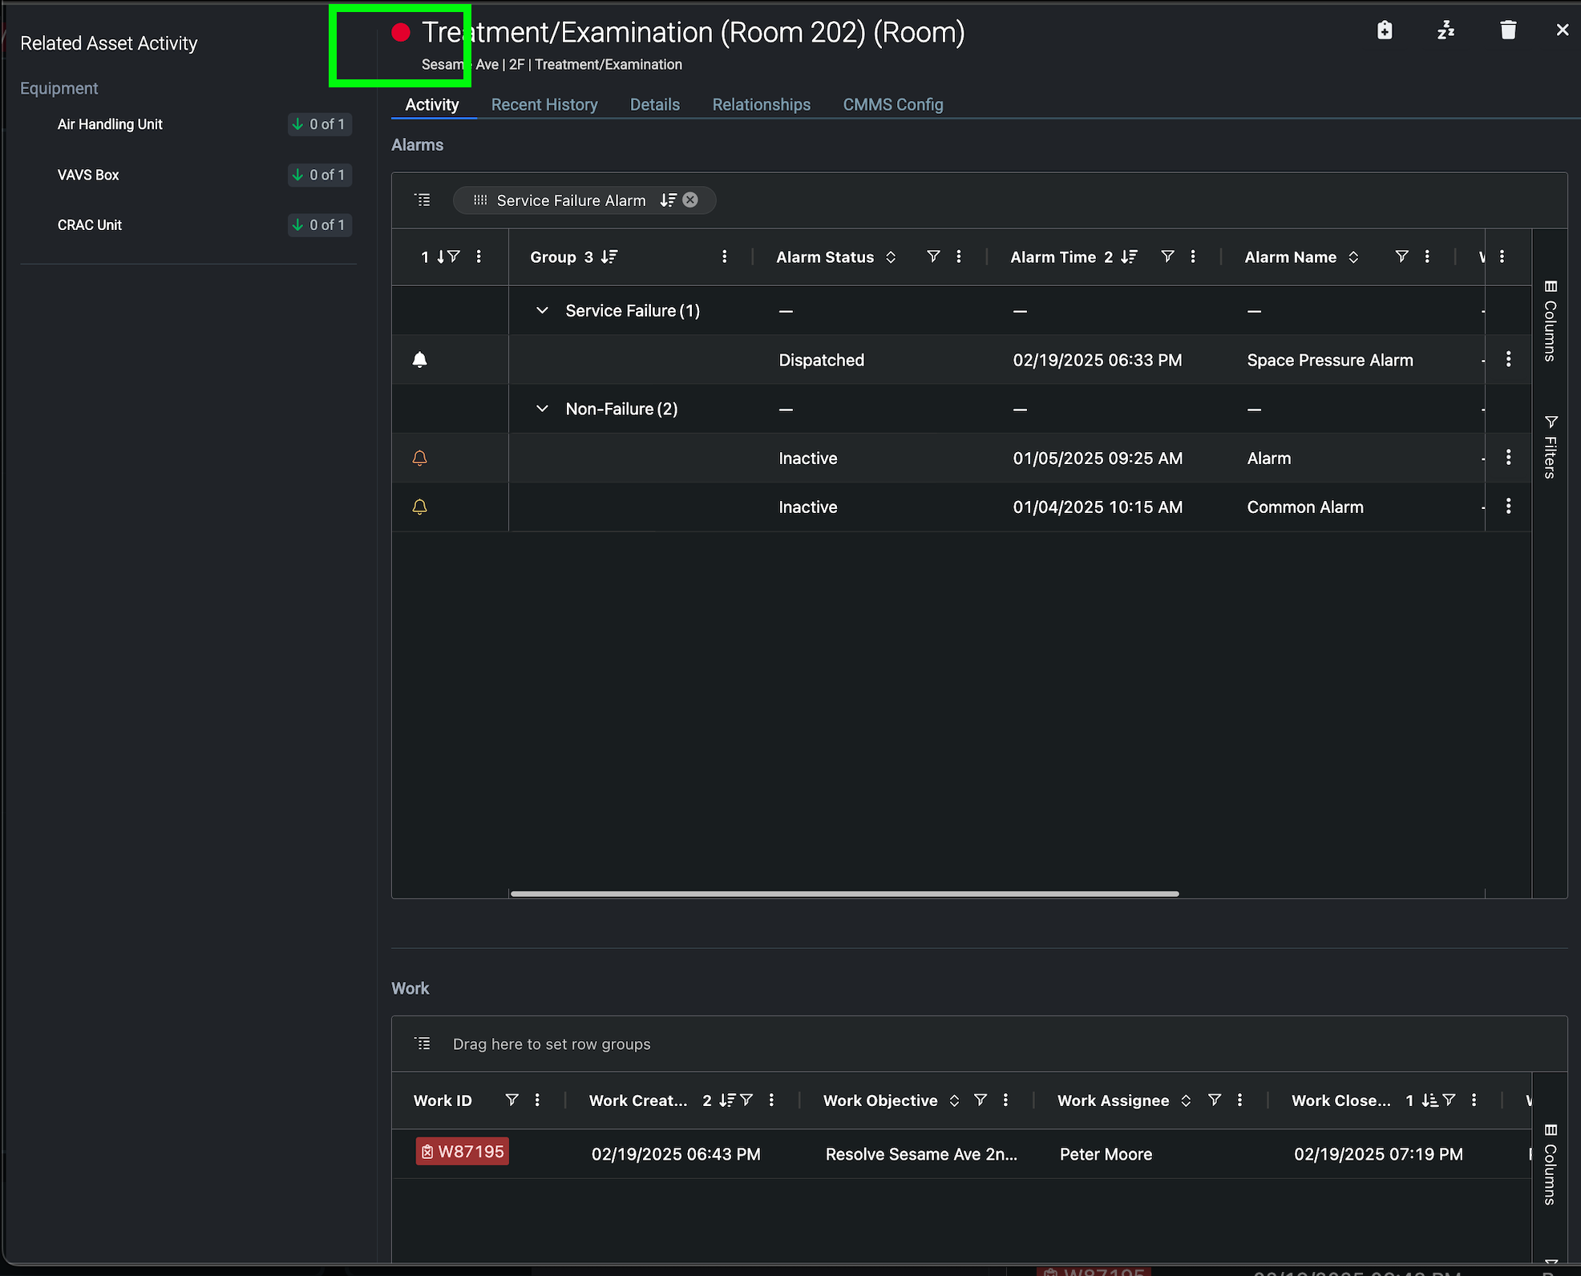Viewport: 1581px width, 1276px height.
Task: Open the CMMS Config tab
Action: pyautogui.click(x=892, y=105)
